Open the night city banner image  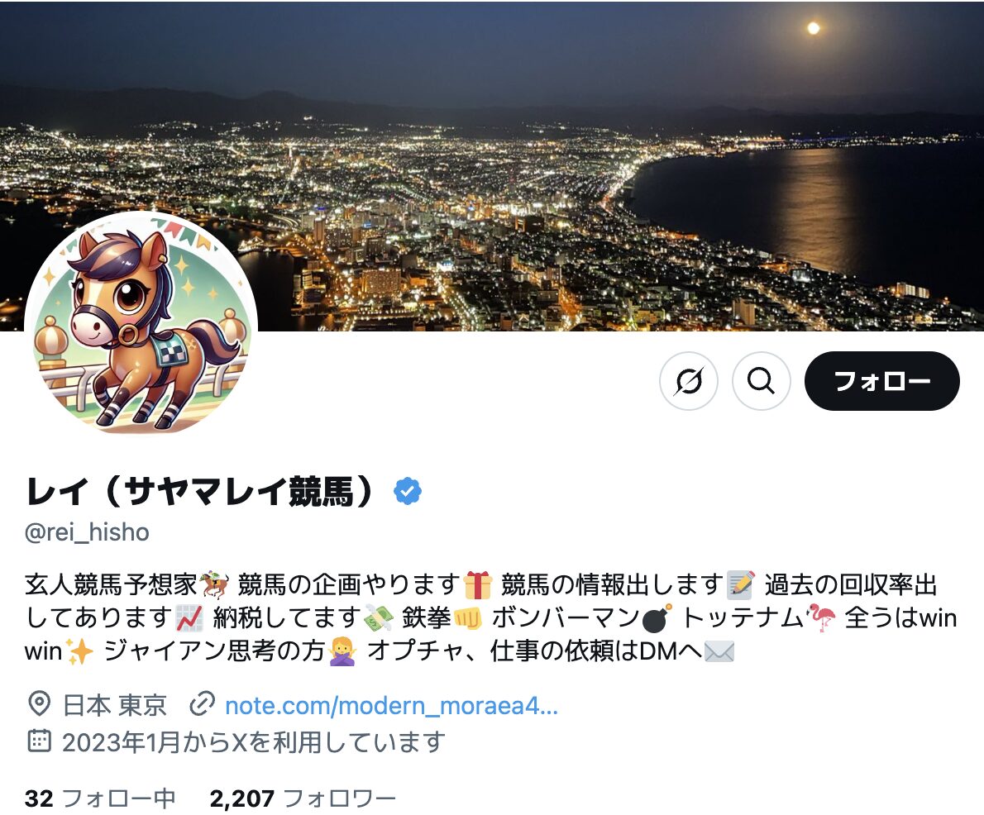[492, 165]
